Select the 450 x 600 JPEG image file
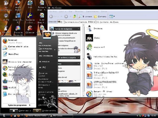The height and width of the screenshot is (118, 158). coord(102,75)
